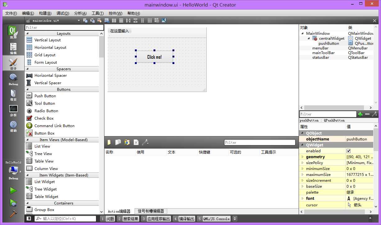Open the 构建(B) menu
This screenshot has height=225, width=381.
click(45, 13)
